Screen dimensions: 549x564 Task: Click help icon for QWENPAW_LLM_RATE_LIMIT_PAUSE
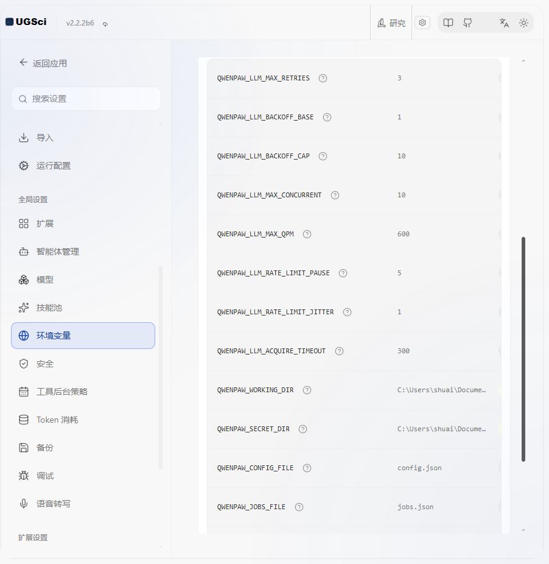coord(343,273)
